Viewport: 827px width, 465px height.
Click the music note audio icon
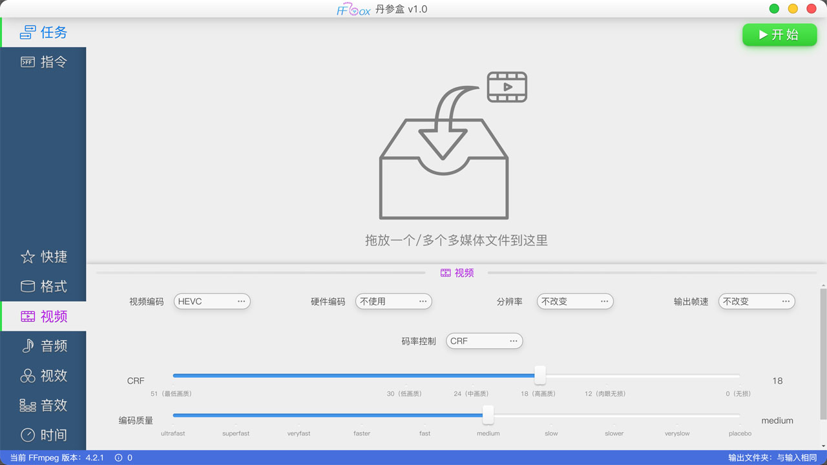click(28, 346)
